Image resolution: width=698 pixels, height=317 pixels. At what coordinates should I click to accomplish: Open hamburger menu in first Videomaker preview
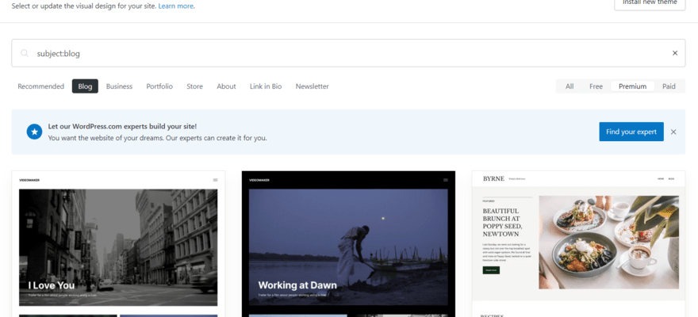[216, 180]
